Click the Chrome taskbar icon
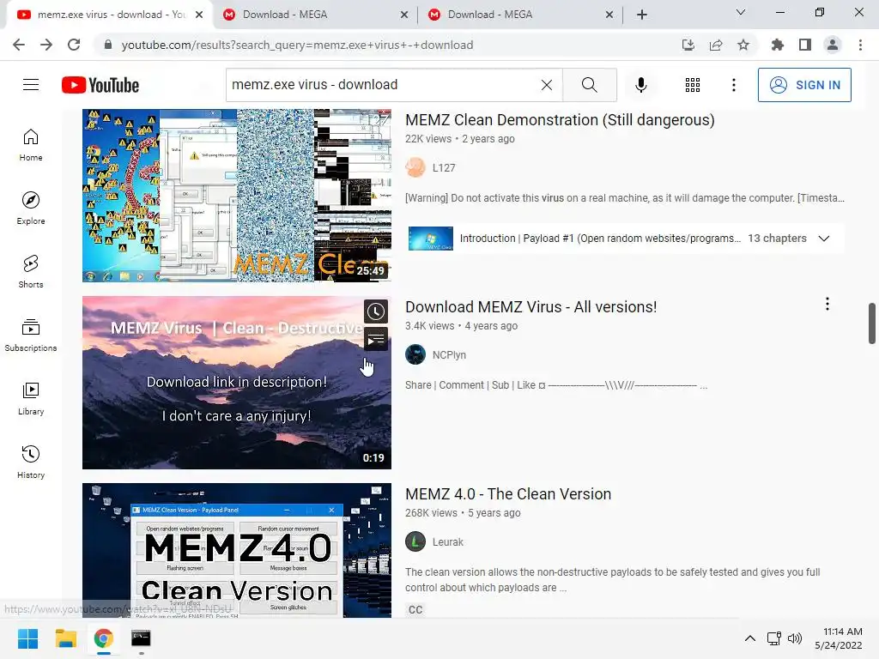The image size is (879, 659). (x=103, y=638)
